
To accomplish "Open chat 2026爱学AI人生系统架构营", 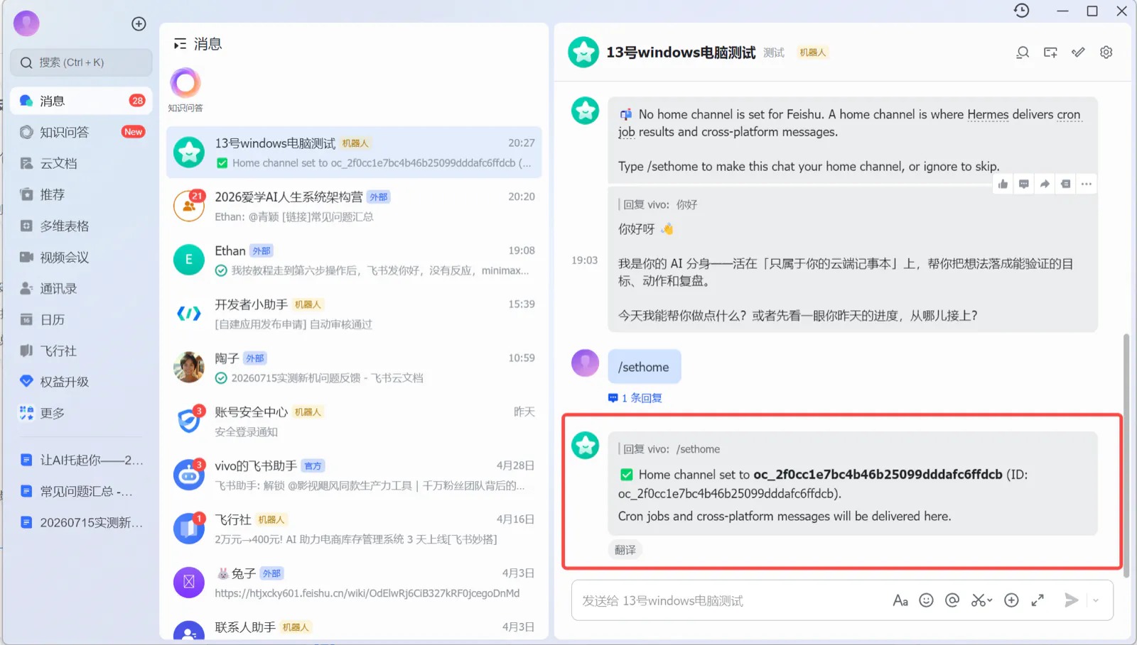I will [x=354, y=206].
